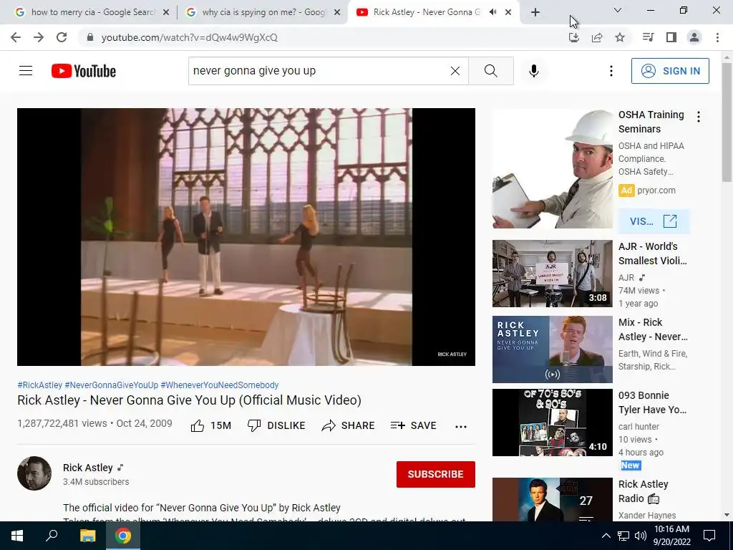Open Chrome profile avatar
733x550 pixels.
click(x=694, y=37)
